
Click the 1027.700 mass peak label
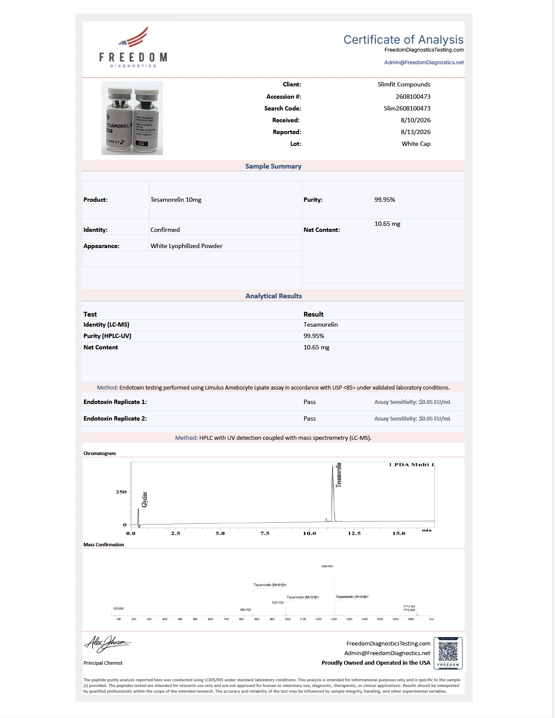[x=277, y=603]
